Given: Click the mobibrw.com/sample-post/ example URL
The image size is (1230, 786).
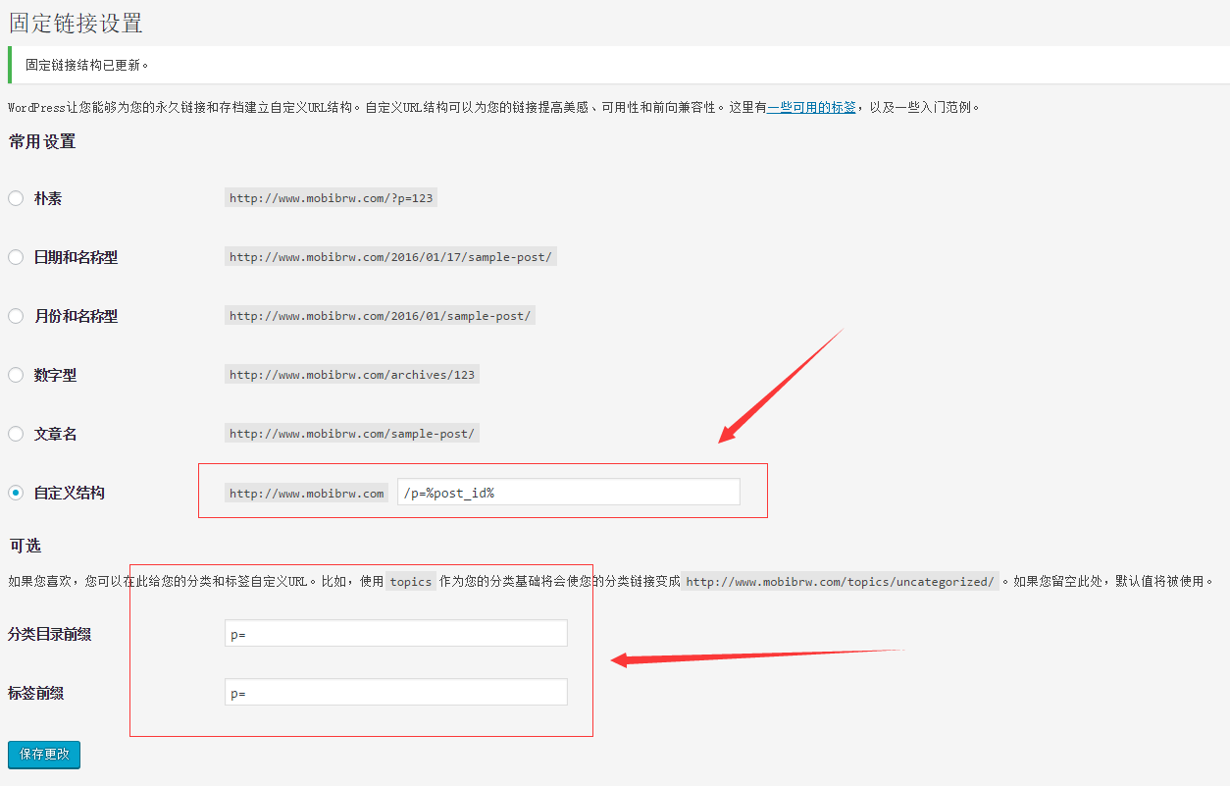Looking at the screenshot, I should 351,434.
